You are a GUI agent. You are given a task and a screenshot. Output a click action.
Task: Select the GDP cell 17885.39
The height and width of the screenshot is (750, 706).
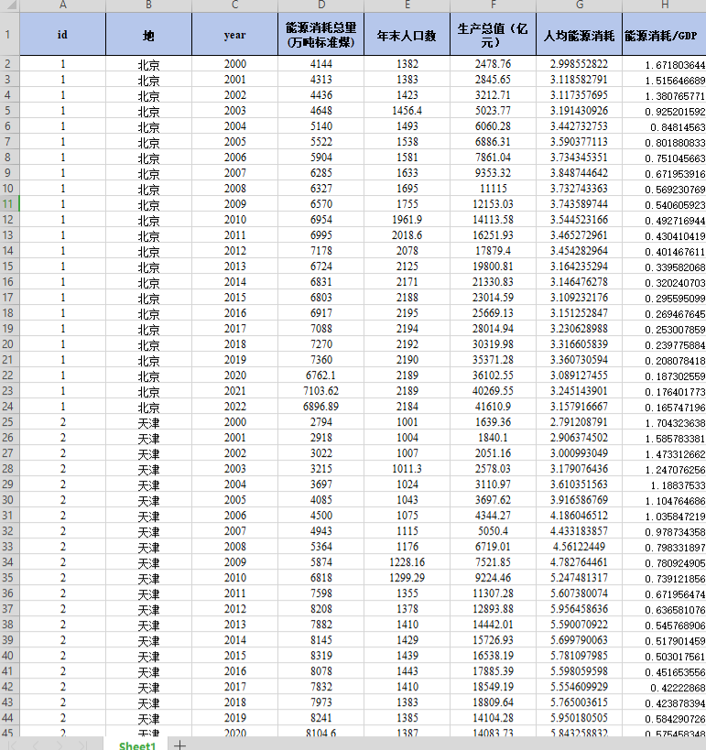click(494, 671)
